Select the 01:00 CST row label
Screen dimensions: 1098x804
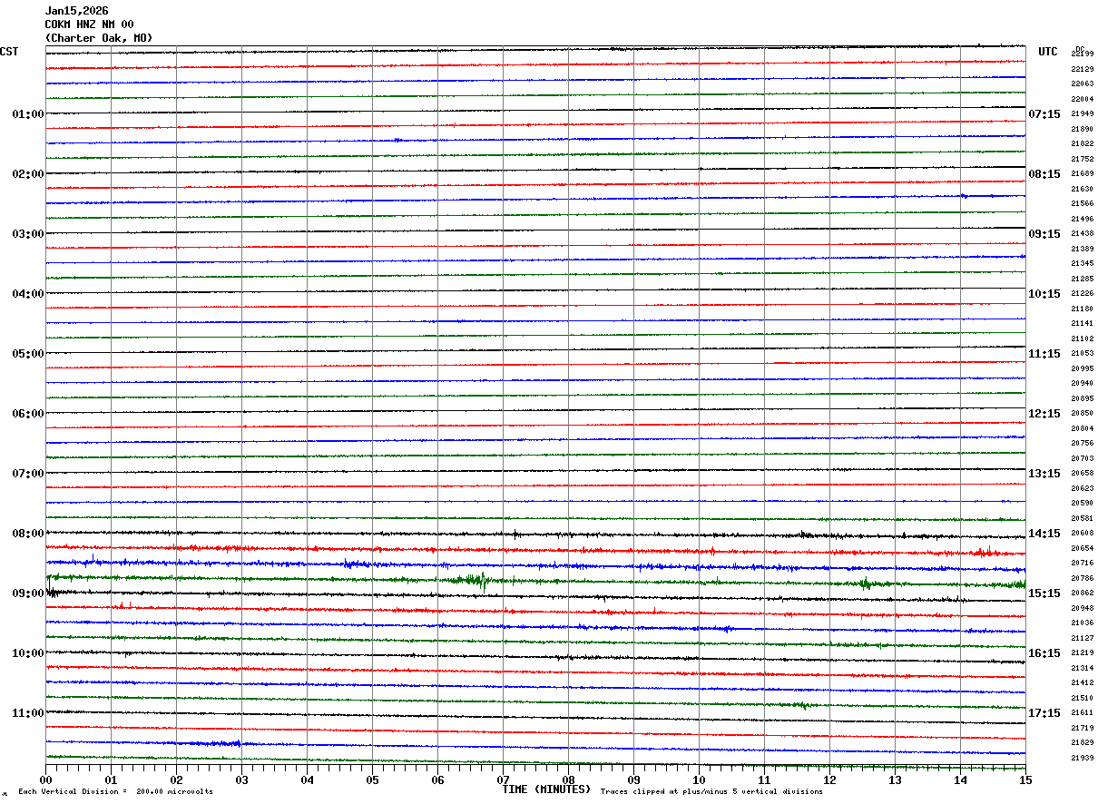pyautogui.click(x=27, y=114)
